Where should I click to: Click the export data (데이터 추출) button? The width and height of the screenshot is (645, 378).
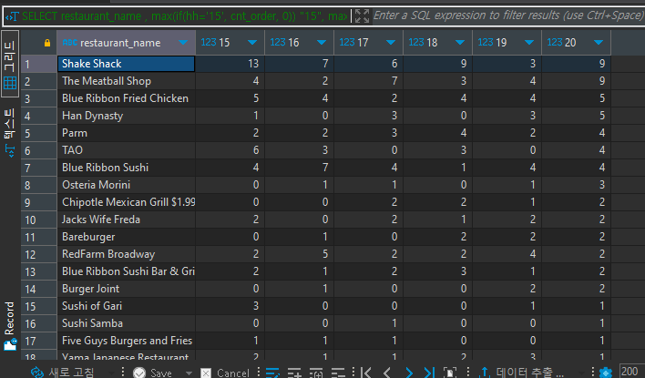(x=520, y=373)
